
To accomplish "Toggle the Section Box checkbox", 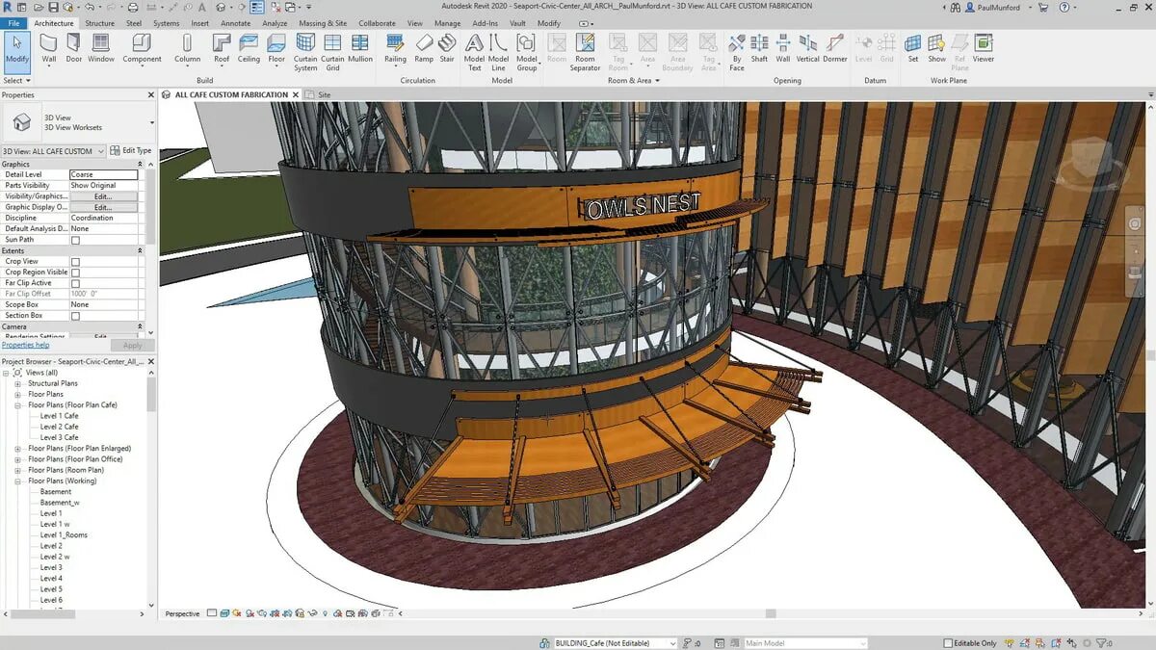I will 75,316.
